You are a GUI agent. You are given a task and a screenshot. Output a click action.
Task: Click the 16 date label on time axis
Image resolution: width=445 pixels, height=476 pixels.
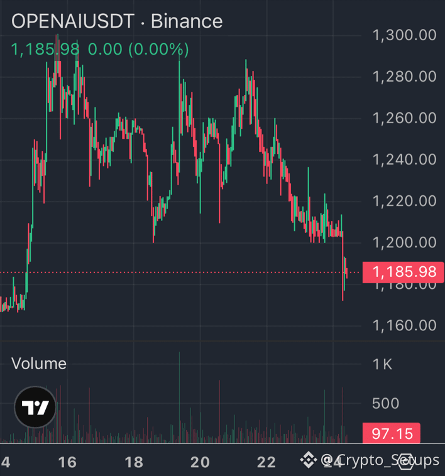[x=67, y=462]
